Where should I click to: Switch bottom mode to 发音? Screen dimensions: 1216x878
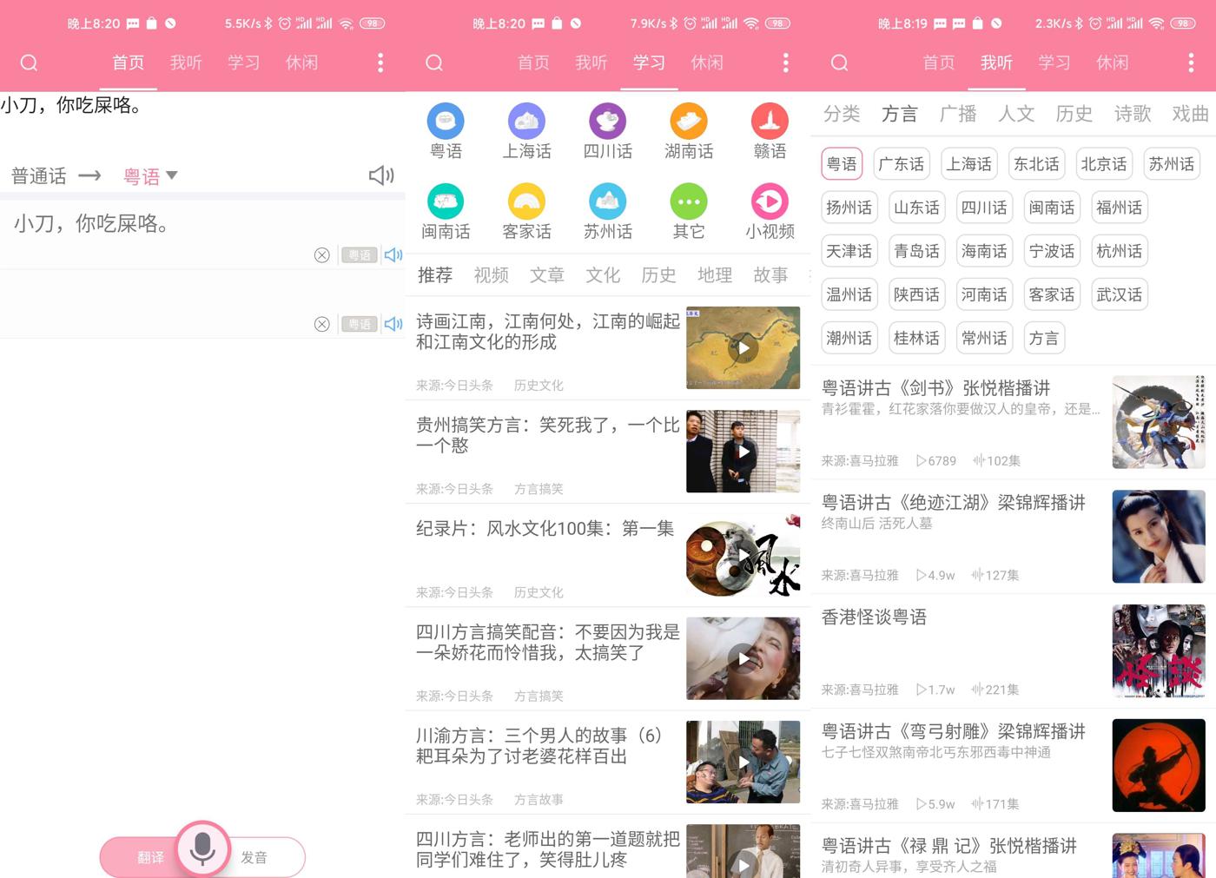tap(254, 858)
